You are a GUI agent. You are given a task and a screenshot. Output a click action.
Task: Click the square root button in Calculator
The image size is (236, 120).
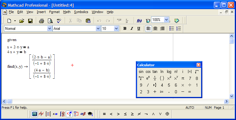click(x=197, y=72)
